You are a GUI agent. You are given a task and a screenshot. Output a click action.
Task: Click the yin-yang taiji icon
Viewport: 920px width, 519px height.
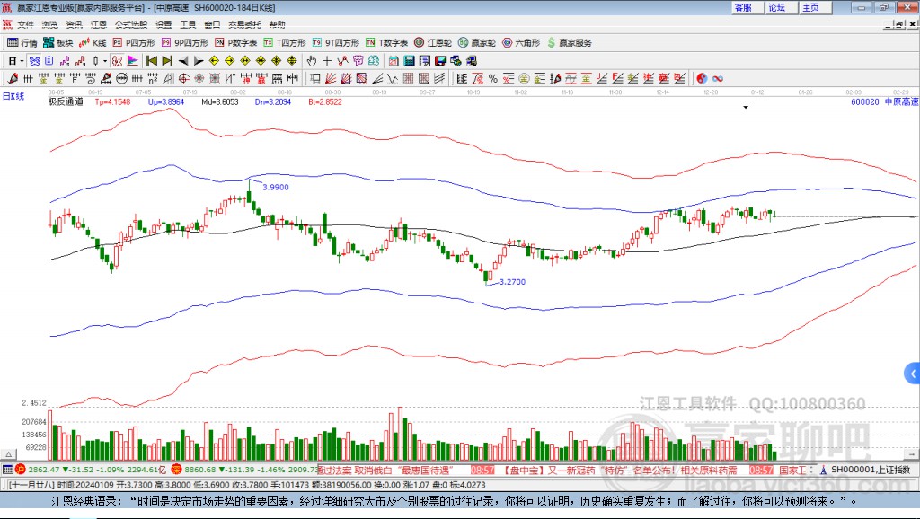702,78
